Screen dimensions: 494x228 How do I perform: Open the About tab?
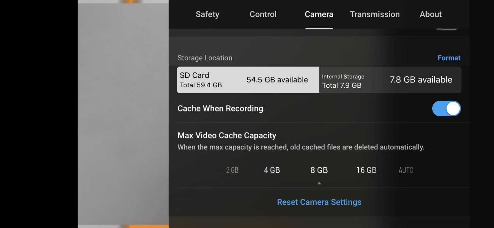pos(430,14)
